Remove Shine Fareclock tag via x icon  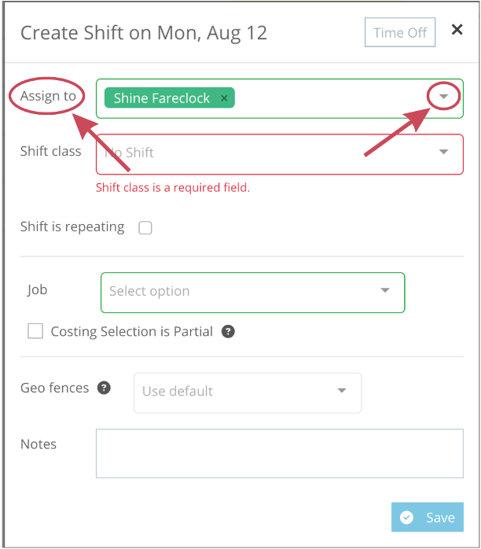(224, 98)
